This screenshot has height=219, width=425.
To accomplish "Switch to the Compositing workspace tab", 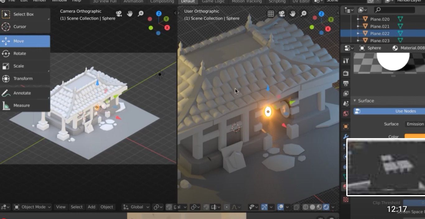I will click(162, 2).
